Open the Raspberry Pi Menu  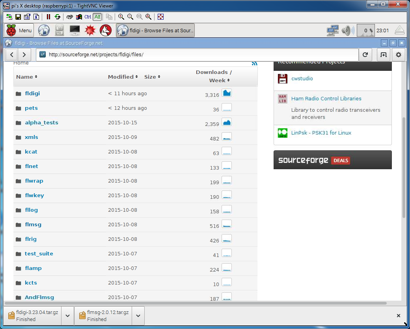tap(19, 31)
